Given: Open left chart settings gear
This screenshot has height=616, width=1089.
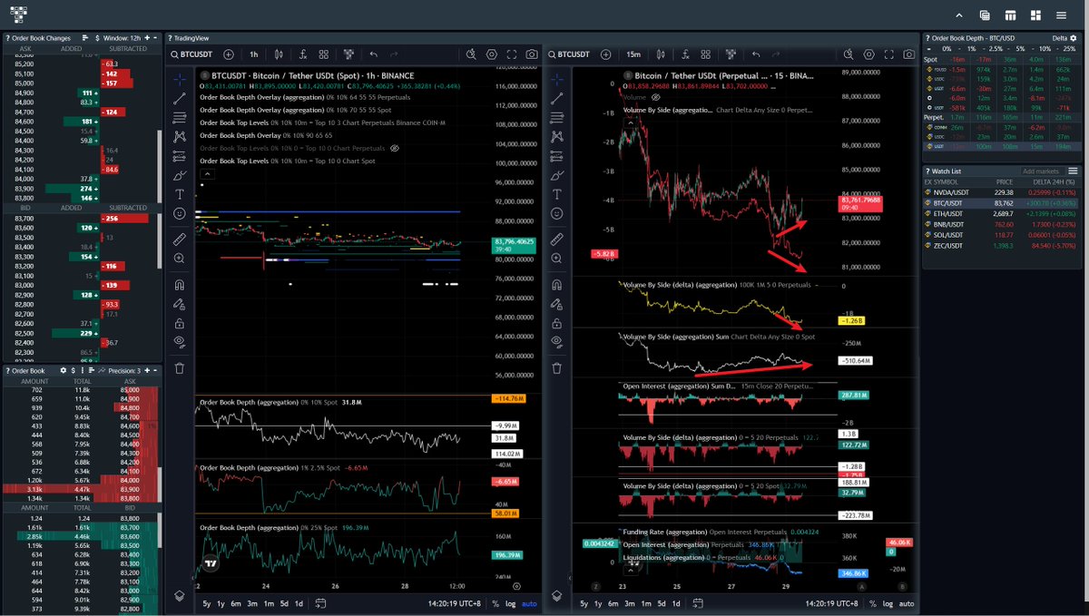Looking at the screenshot, I should click(492, 54).
